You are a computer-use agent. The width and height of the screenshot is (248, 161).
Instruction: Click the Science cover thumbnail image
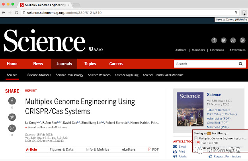[x=190, y=109]
